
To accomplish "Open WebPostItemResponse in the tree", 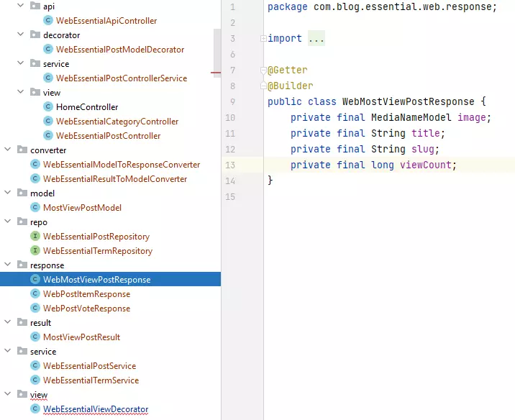I will click(86, 294).
